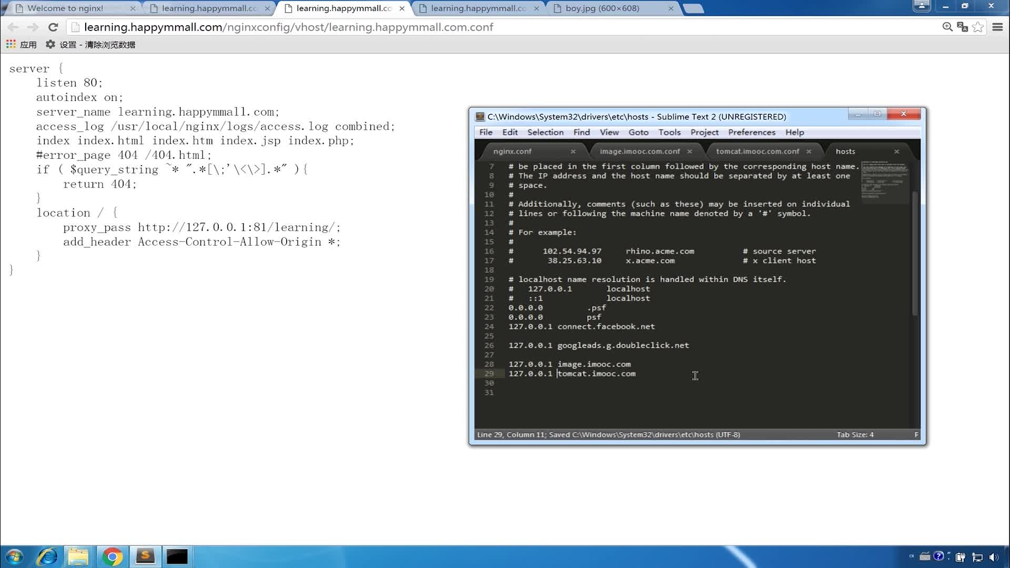
Task: Open Internet Explorer from taskbar
Action: pos(47,556)
